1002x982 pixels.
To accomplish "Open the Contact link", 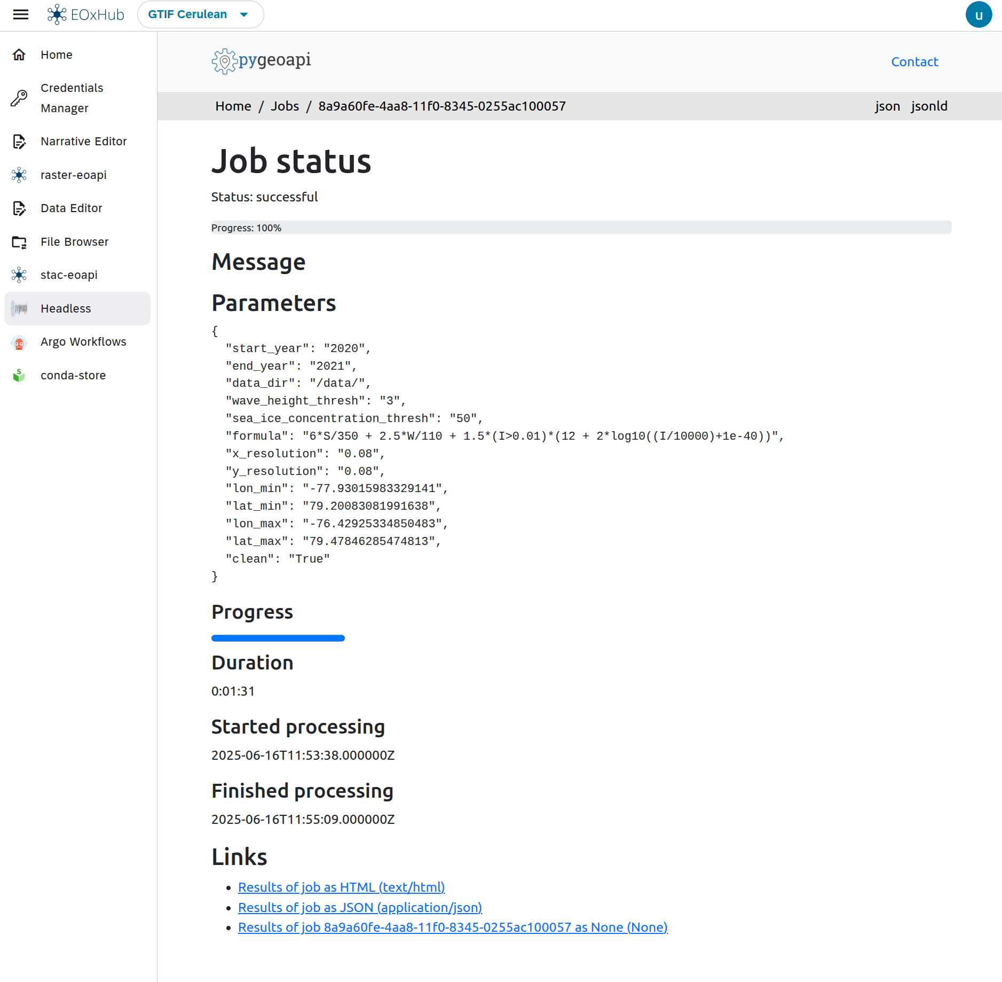I will coord(914,61).
